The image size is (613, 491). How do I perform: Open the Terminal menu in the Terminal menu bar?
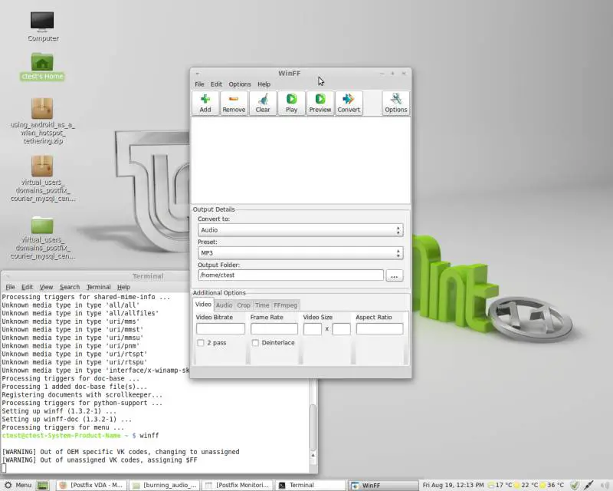(x=99, y=287)
